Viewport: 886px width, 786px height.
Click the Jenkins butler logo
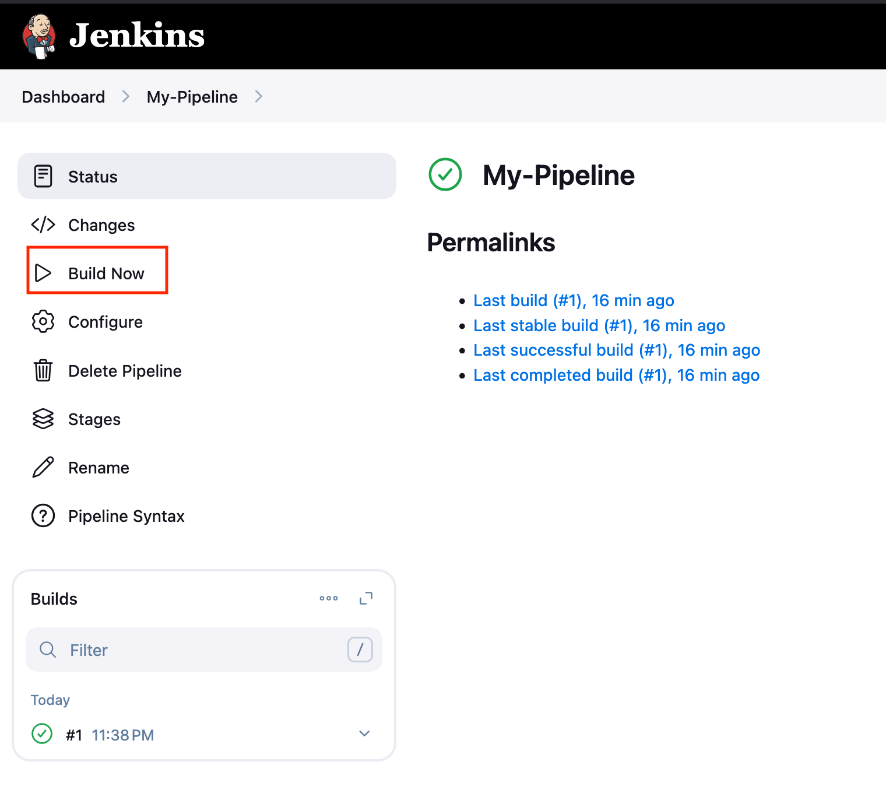[39, 36]
